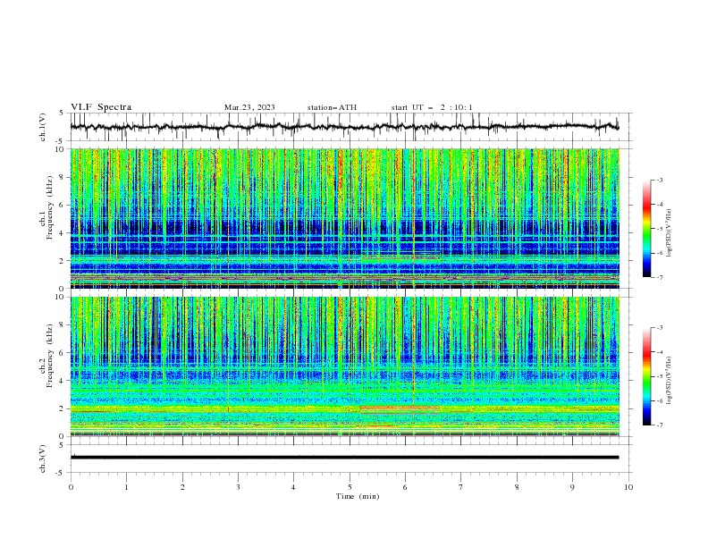Click the "-7" tick on ch.1 colorbar
The height and width of the screenshot is (547, 708).
tap(659, 277)
